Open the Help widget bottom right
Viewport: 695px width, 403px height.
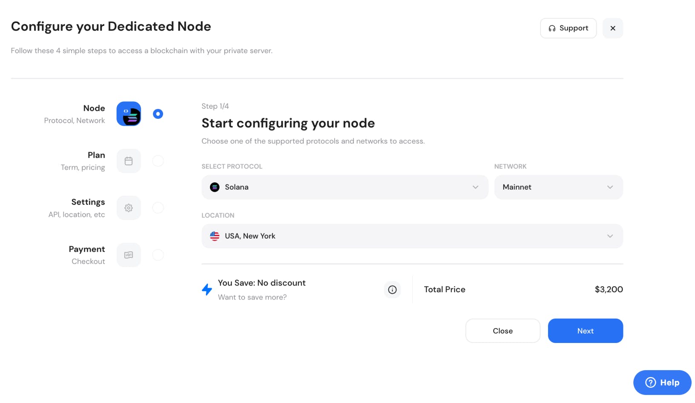[x=661, y=382]
